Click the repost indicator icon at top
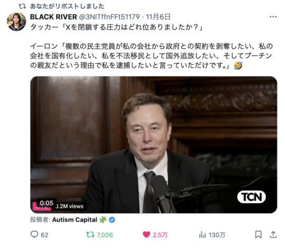This screenshot has width=285, height=251. [22, 6]
